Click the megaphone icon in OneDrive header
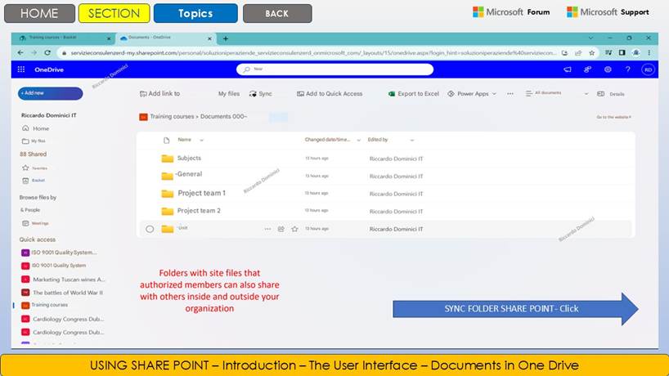The width and height of the screenshot is (669, 376). (x=567, y=69)
